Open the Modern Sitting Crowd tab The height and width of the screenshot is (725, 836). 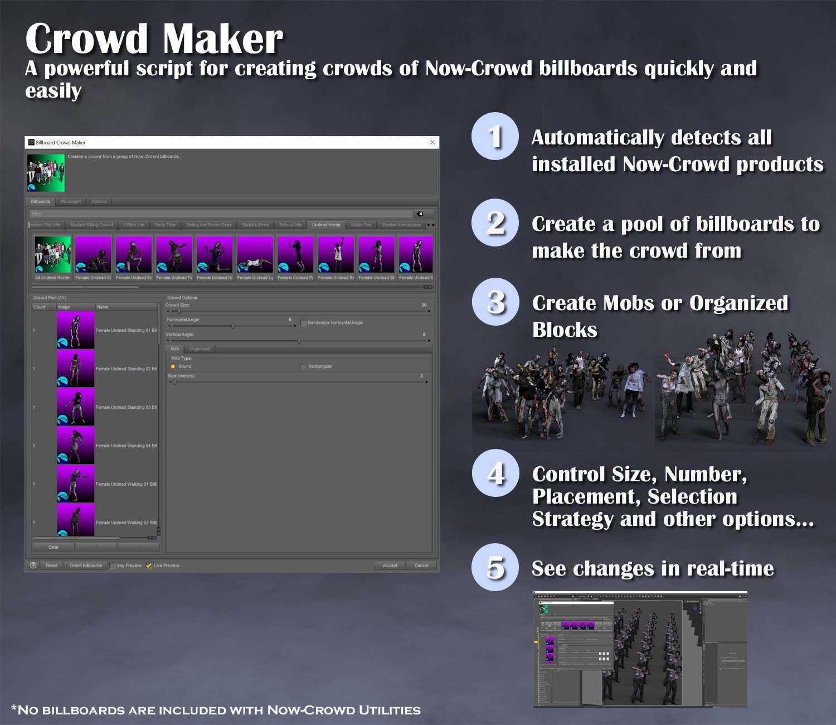[x=91, y=225]
